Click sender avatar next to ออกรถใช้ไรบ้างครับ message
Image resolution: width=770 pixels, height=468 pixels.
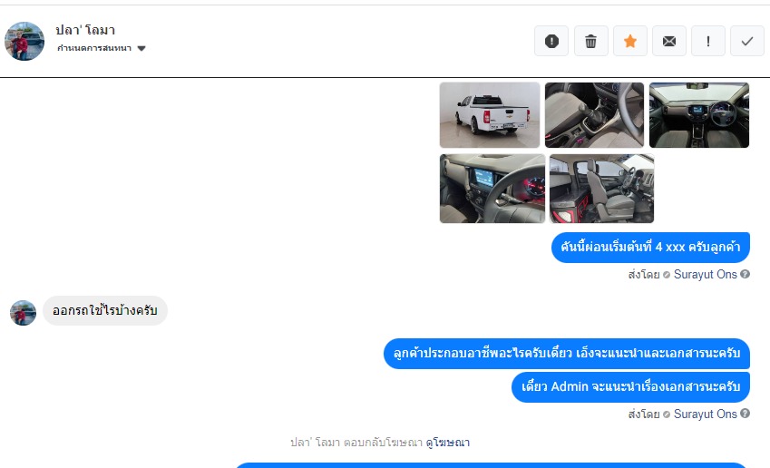[x=23, y=313]
